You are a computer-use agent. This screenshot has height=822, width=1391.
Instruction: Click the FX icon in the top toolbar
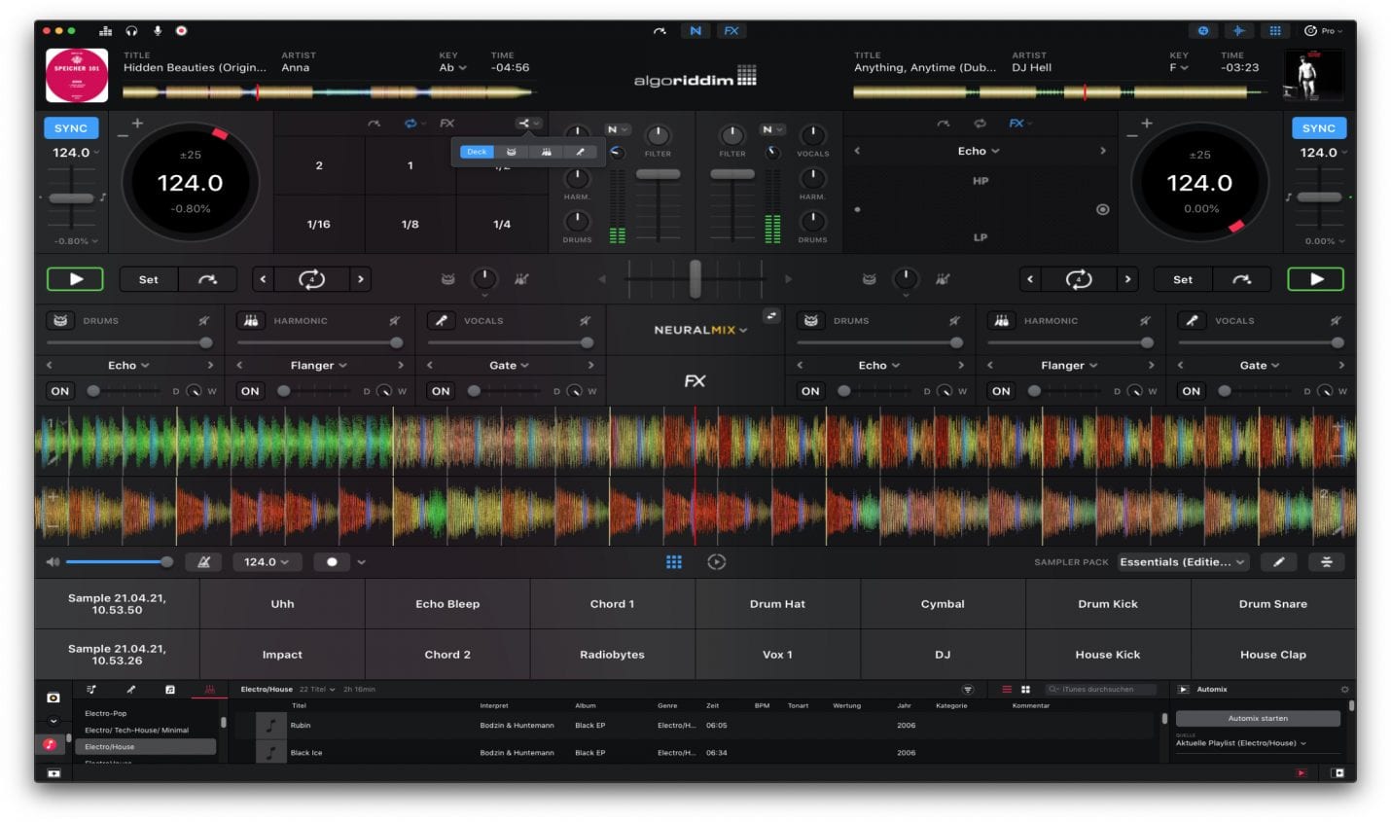click(x=730, y=30)
